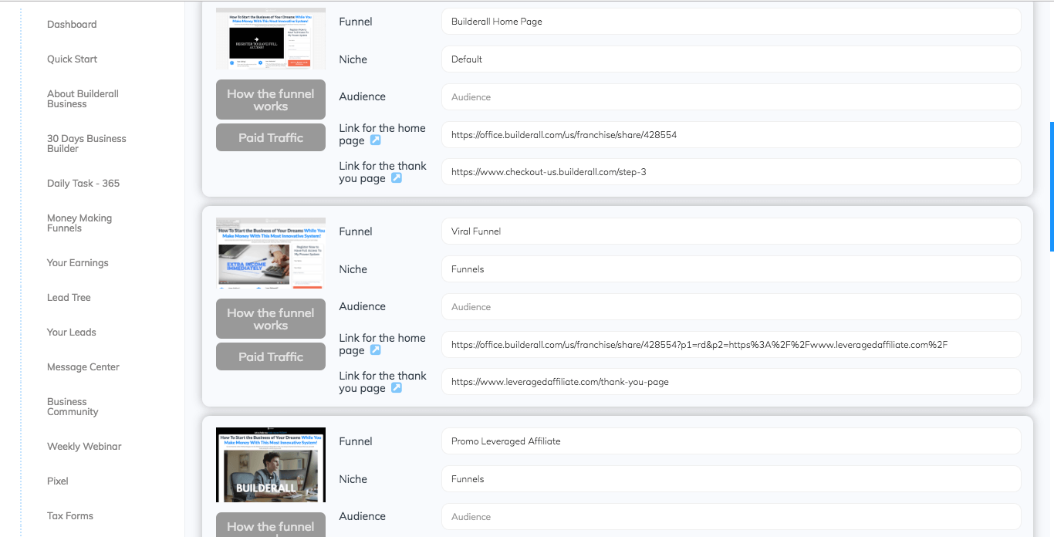
Task: Click 'How the funnel works' for Viral Funnel
Action: click(x=271, y=319)
